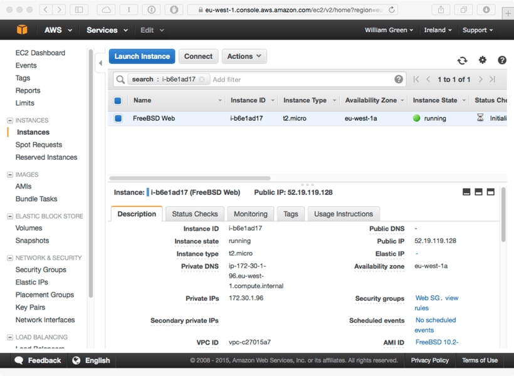Refresh the instances list
This screenshot has height=376, width=514.
point(462,61)
